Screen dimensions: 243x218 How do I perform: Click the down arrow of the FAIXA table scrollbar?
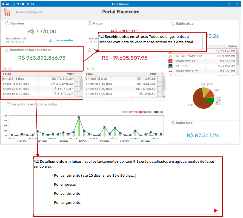coord(81,97)
